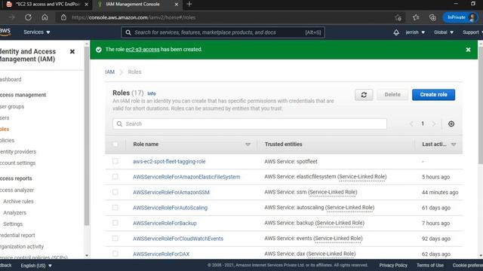483x271 pixels.
Task: Go to previous page of roles
Action: [411, 123]
